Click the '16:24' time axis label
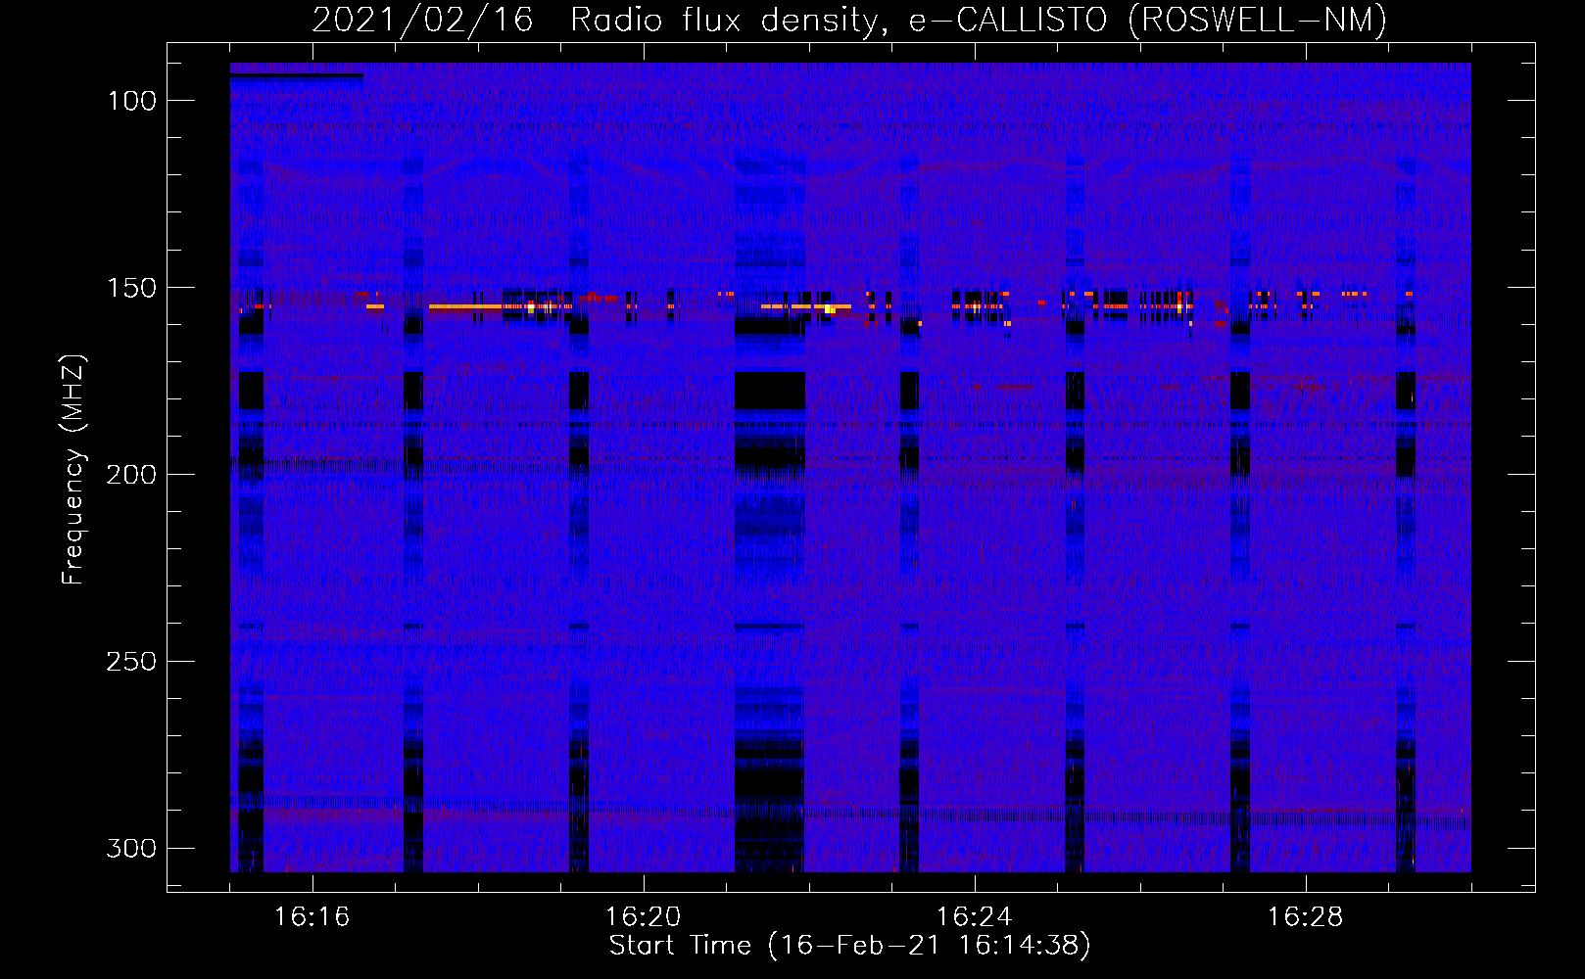 click(x=974, y=917)
